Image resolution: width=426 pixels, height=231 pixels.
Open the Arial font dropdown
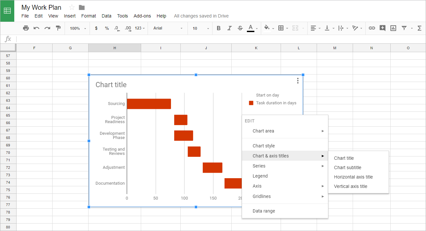tap(168, 28)
